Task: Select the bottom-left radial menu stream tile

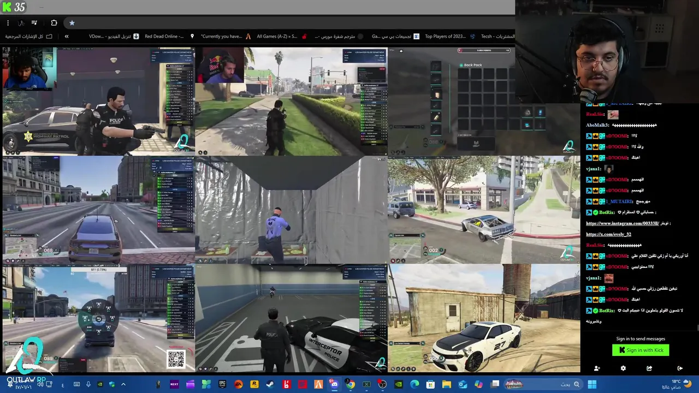Action: 98,318
